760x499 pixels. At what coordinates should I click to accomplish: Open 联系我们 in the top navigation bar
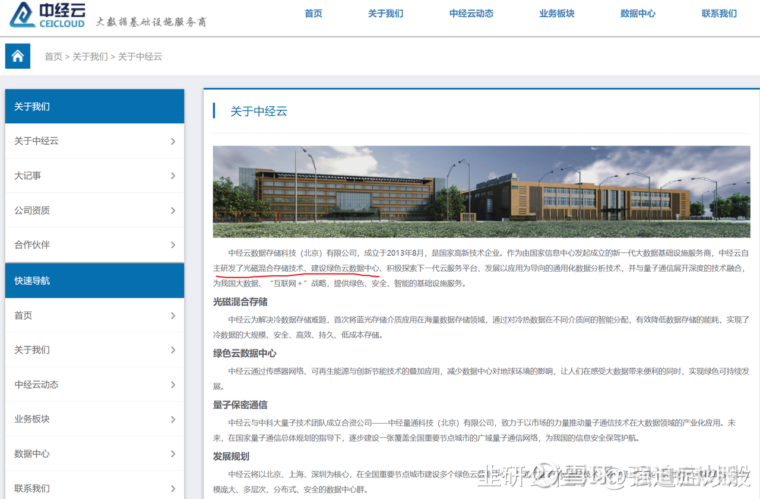point(719,14)
